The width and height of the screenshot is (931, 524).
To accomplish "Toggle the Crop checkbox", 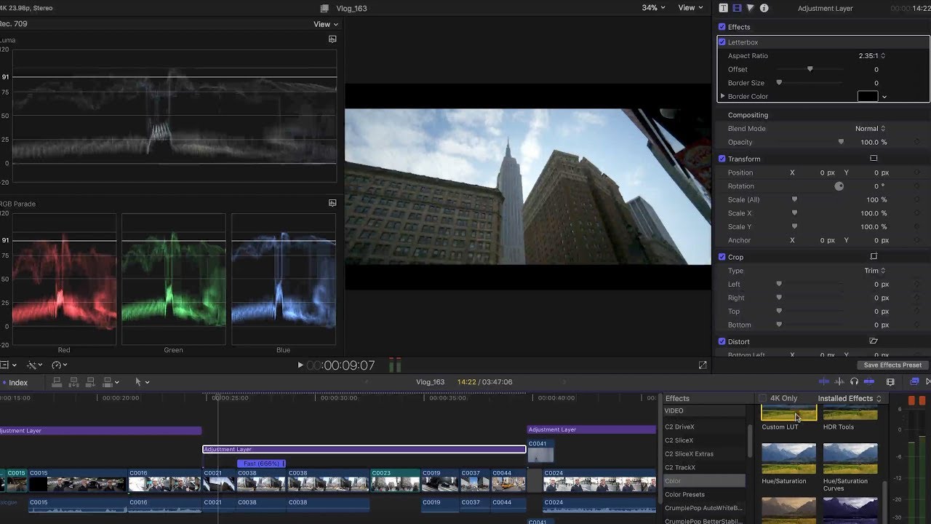I will click(x=722, y=257).
